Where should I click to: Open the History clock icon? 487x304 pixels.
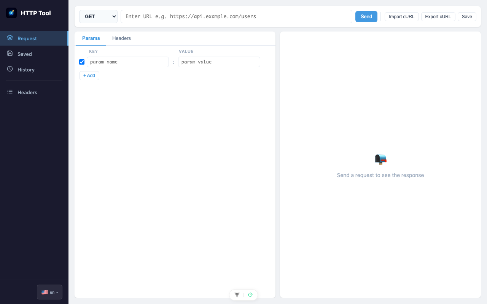(x=10, y=69)
